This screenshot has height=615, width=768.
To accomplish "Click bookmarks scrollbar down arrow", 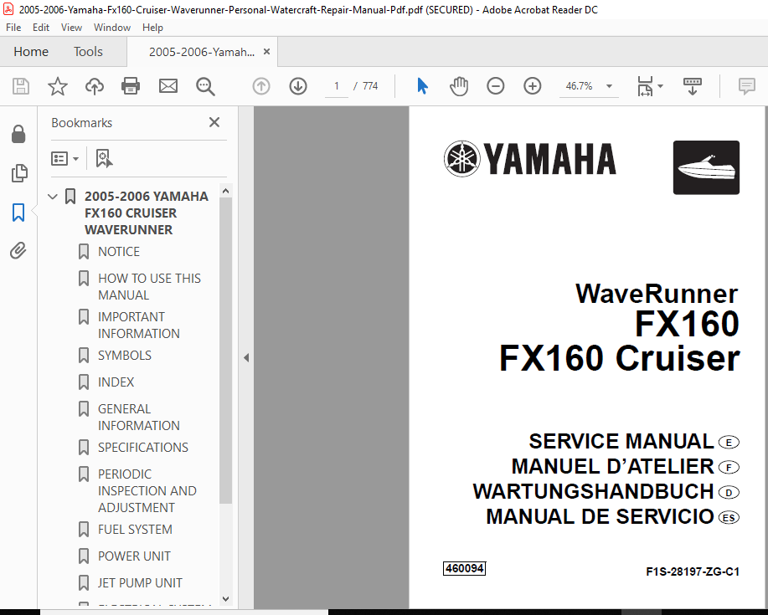I will pyautogui.click(x=226, y=599).
